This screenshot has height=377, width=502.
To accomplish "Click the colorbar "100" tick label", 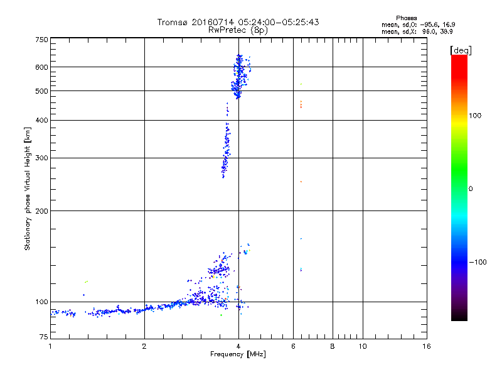I will point(475,116).
